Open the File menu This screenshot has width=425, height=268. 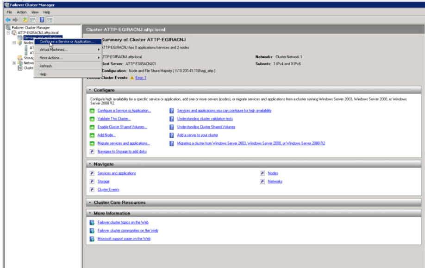(x=9, y=12)
